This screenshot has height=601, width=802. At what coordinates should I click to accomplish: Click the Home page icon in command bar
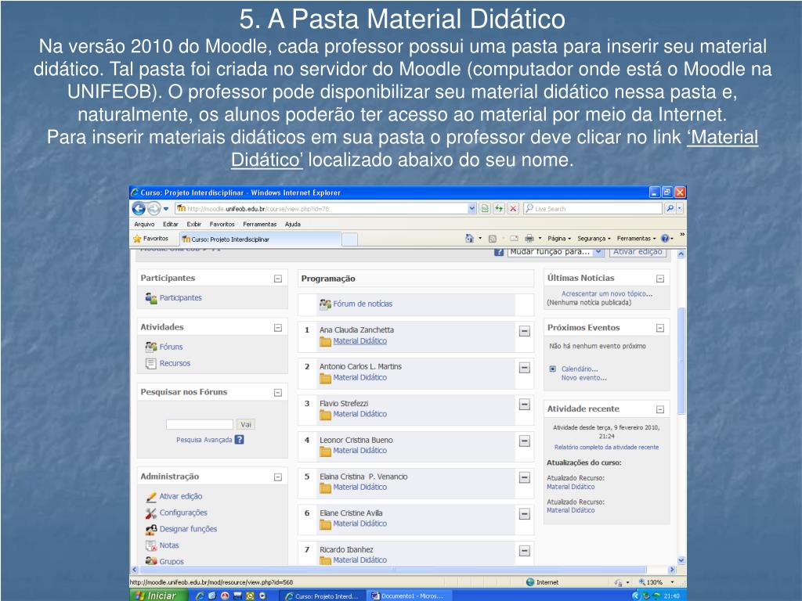[x=469, y=239]
